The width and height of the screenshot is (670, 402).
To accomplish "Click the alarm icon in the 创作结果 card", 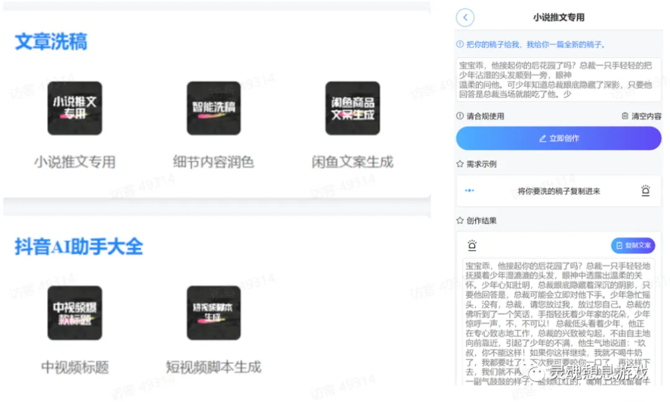I will tap(471, 245).
